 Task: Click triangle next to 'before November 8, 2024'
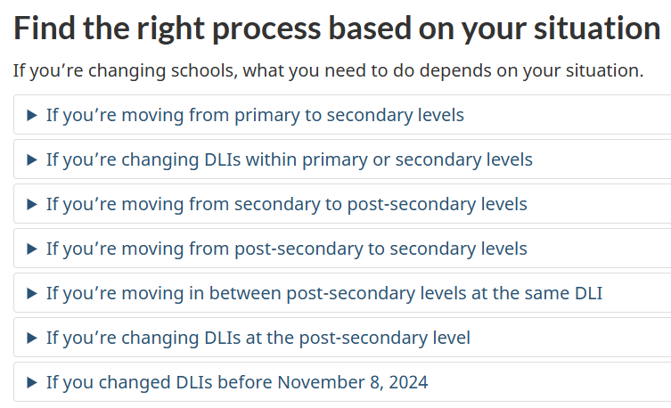[33, 382]
